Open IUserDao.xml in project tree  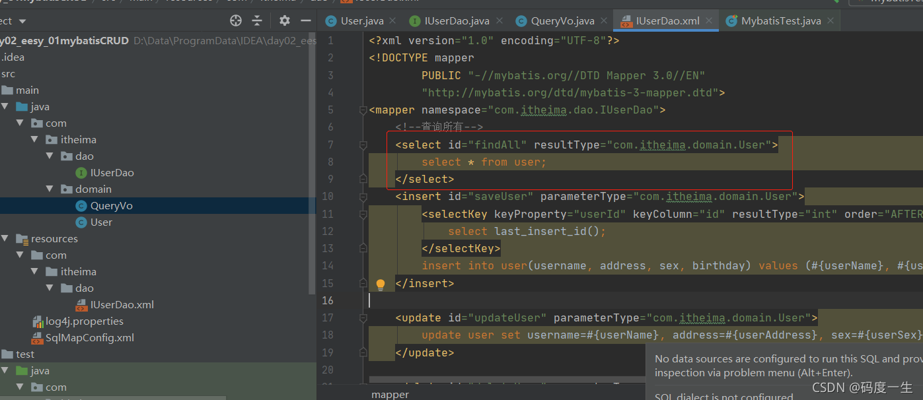tap(122, 304)
